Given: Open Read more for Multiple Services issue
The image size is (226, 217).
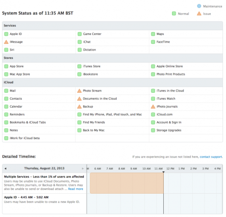Looking at the screenshot, I should point(75,189).
